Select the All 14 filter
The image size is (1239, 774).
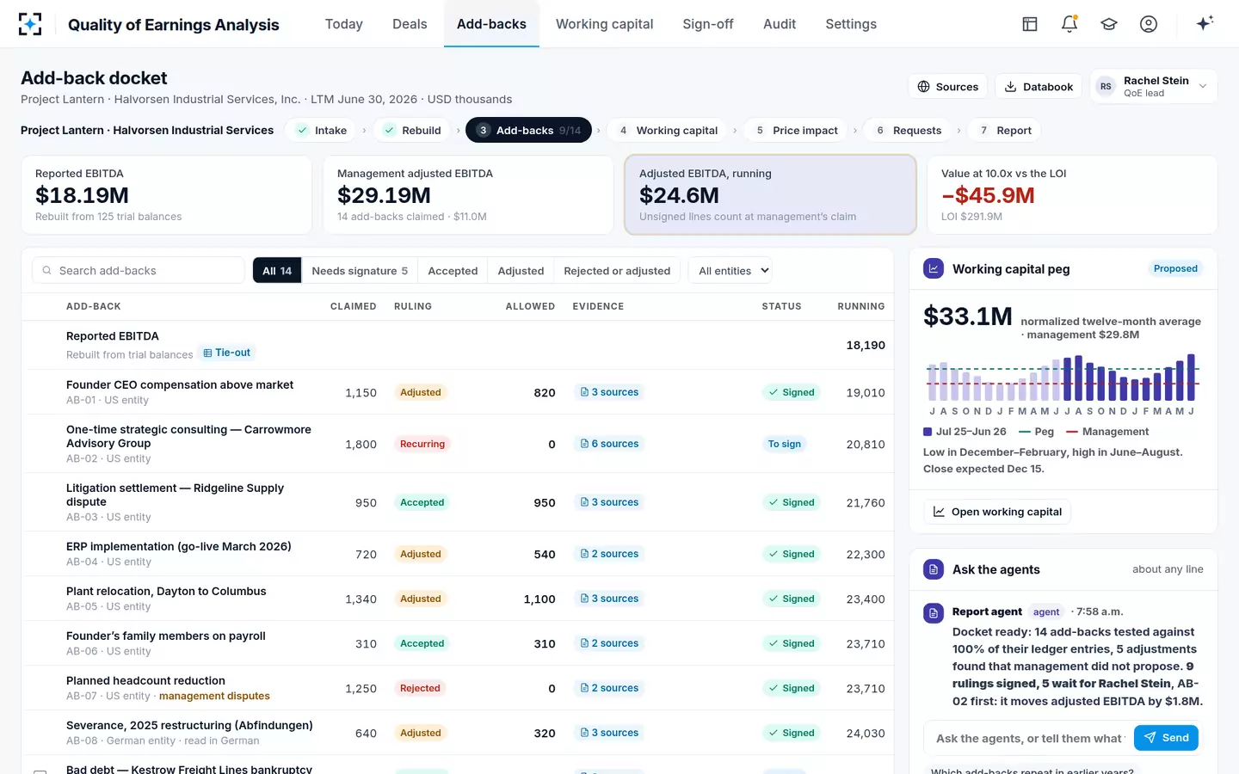point(277,270)
